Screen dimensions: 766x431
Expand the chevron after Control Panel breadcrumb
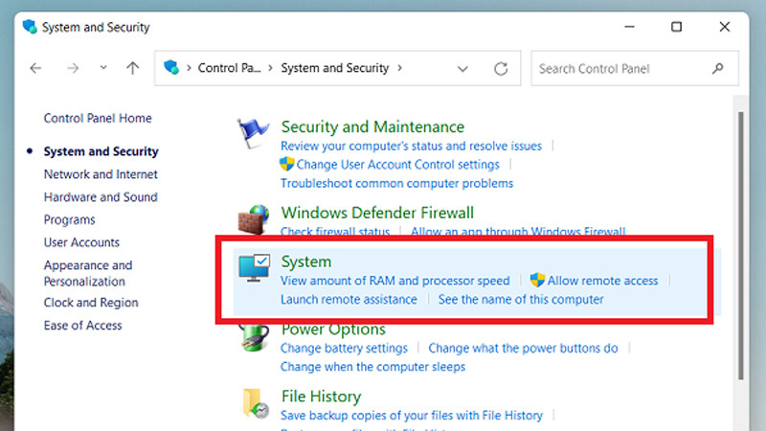(271, 69)
